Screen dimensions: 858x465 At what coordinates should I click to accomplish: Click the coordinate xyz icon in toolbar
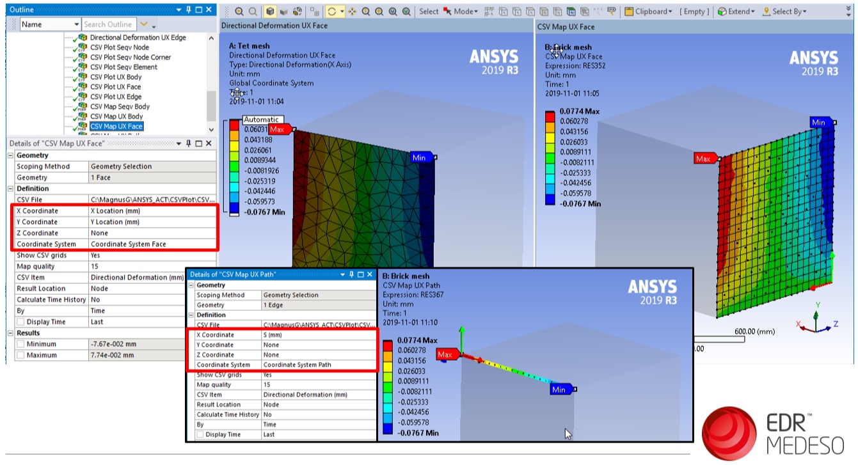click(600, 12)
